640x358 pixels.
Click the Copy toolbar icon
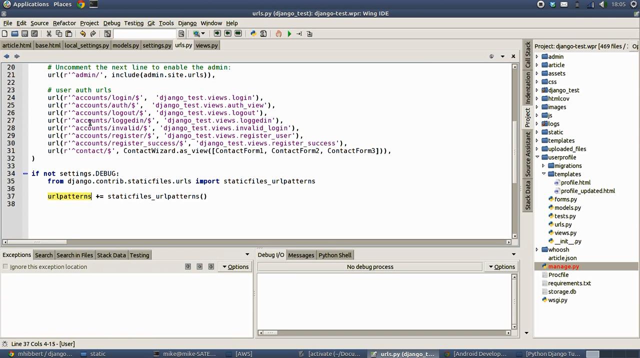click(x=59, y=33)
